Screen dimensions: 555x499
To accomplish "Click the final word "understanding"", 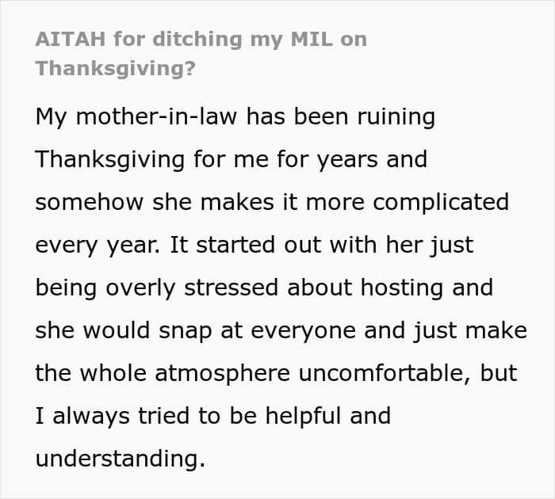I will pos(120,458).
